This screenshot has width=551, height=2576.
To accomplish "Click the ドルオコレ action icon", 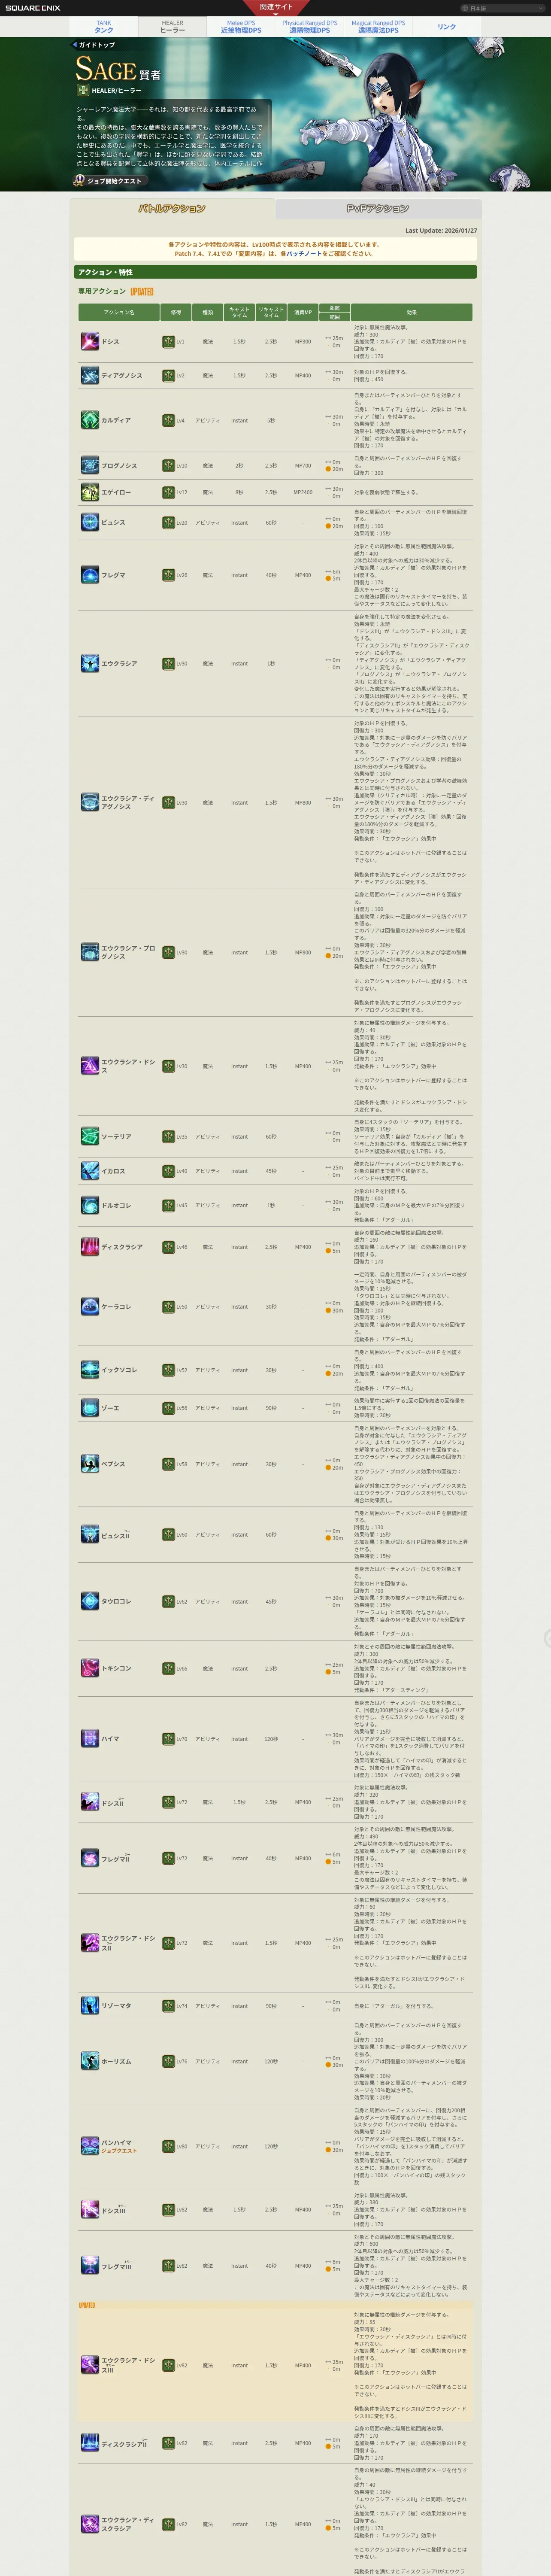I will tap(90, 1205).
